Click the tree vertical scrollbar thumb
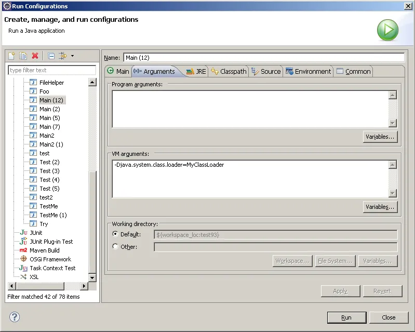The image size is (415, 332). (x=92, y=222)
